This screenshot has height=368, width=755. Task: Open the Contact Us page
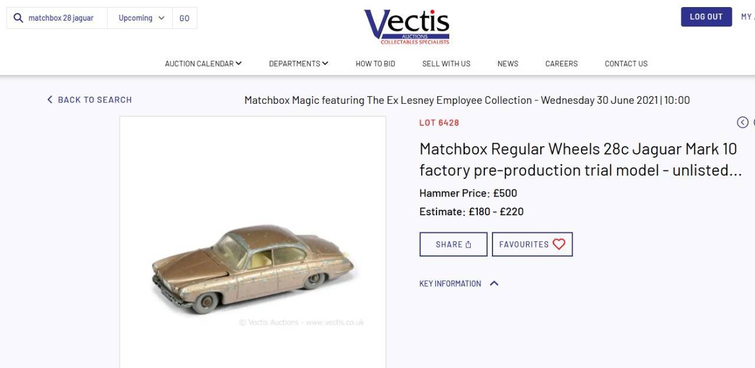tap(626, 64)
